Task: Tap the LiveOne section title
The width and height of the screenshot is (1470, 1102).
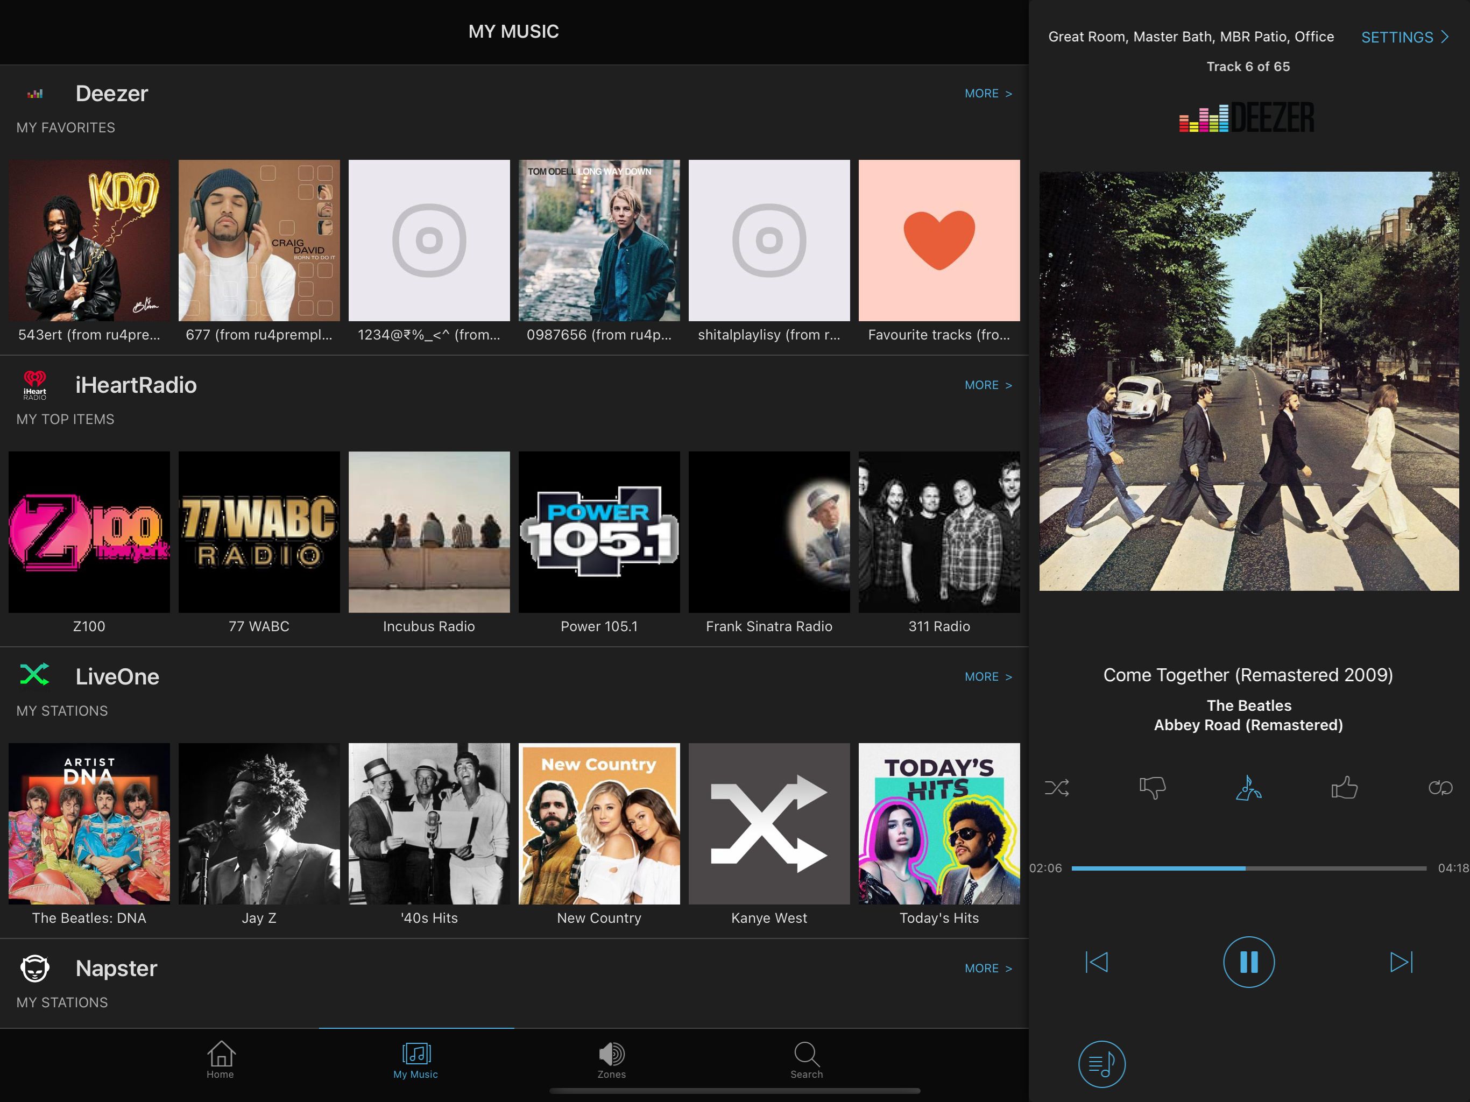Action: pos(118,676)
